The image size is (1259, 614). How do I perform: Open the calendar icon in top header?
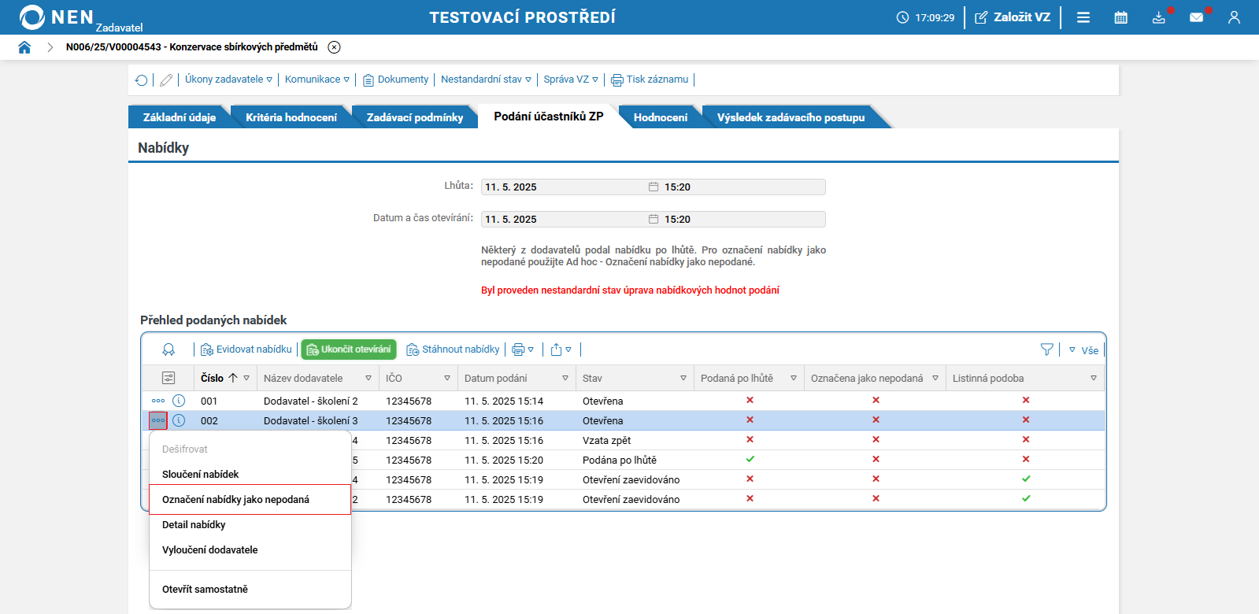point(1120,17)
